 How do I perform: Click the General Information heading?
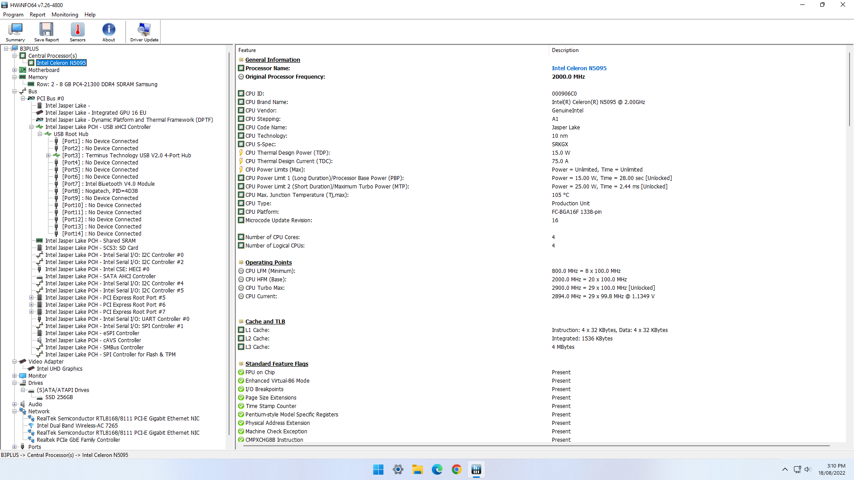(273, 60)
